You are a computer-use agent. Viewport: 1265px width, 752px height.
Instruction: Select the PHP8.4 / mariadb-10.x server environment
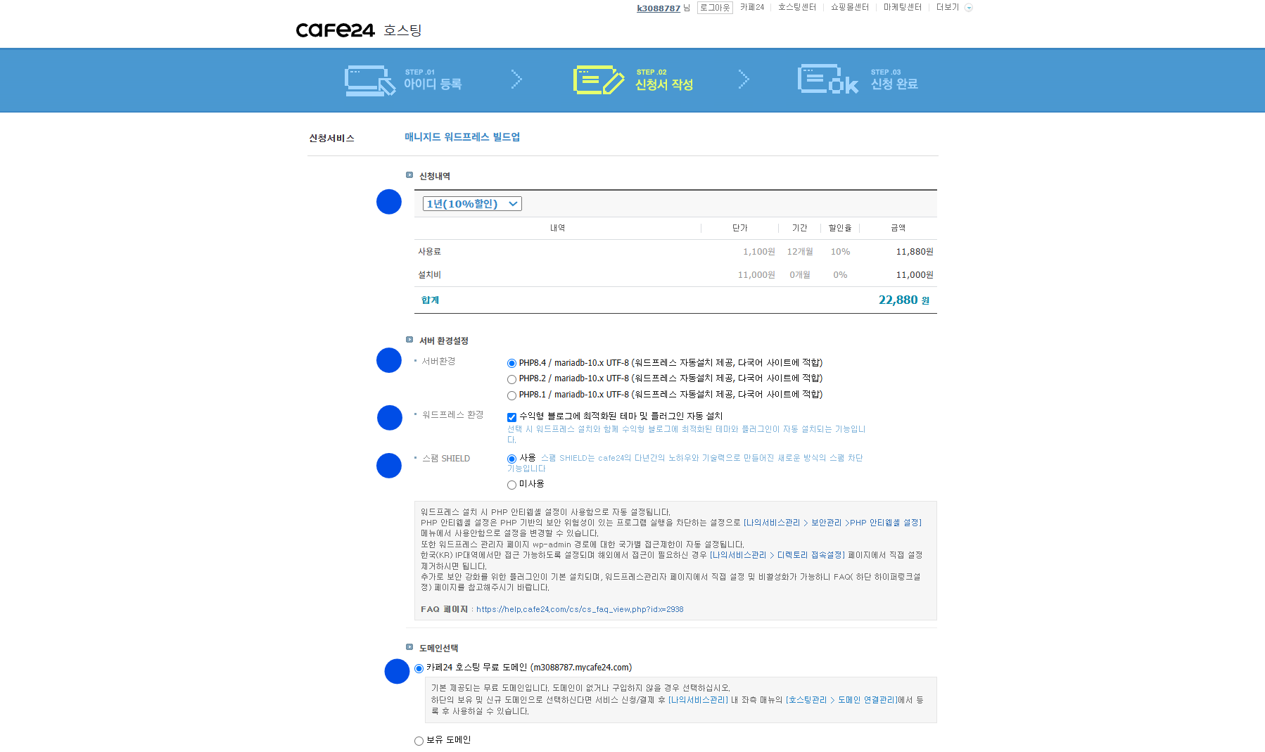tap(511, 364)
